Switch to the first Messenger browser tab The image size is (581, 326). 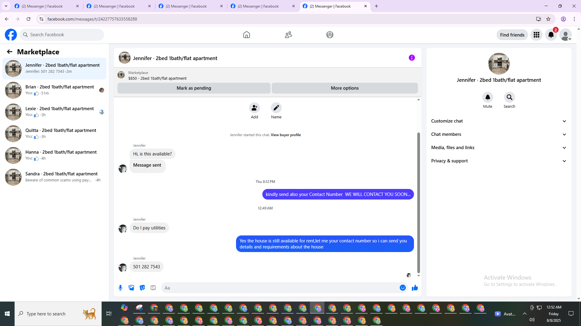(x=42, y=6)
